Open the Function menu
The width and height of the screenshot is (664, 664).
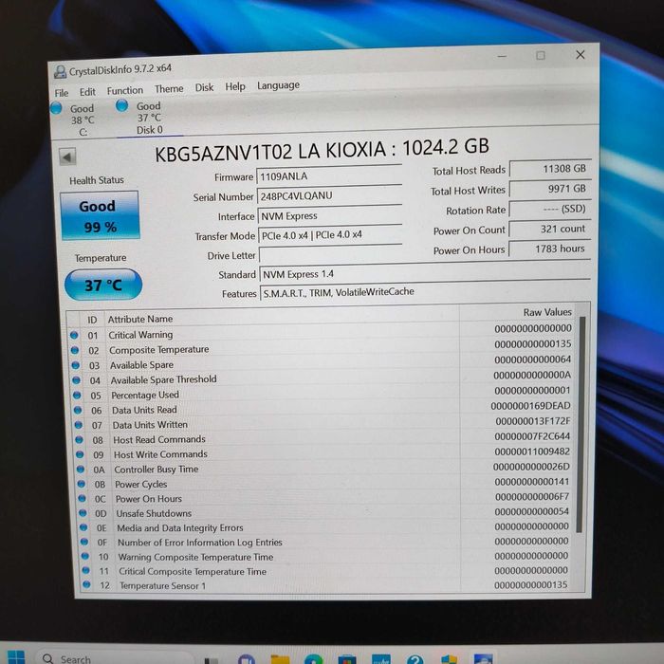pos(125,91)
